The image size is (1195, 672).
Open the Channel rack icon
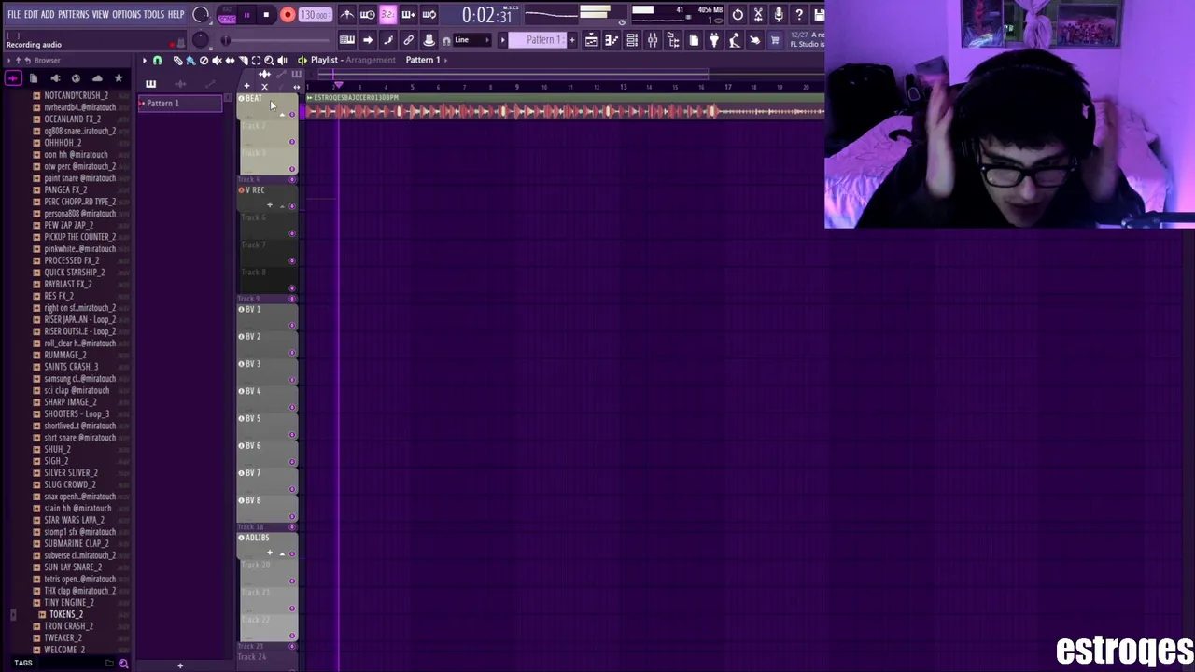[632, 40]
